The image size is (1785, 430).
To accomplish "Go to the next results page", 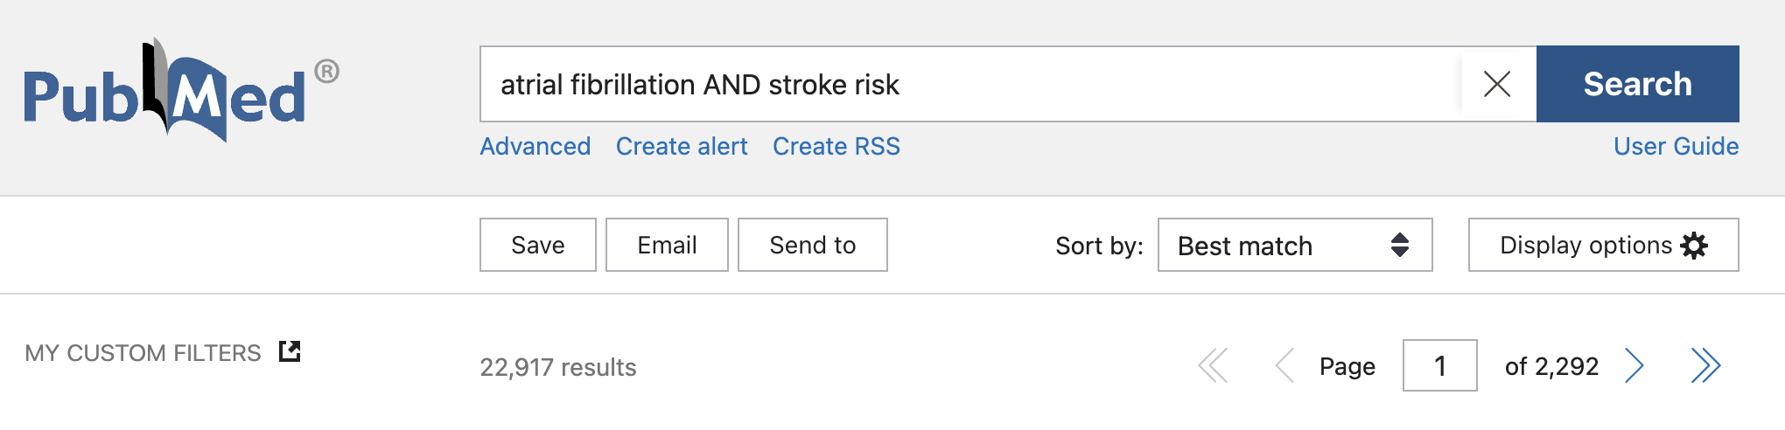I will [1634, 365].
